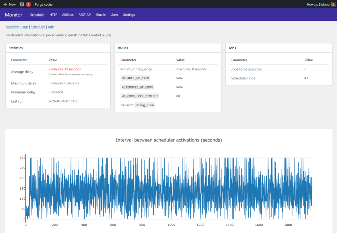This screenshot has width=337, height=233.
Task: Click the red notification badge showing 2
Action: [28, 4]
